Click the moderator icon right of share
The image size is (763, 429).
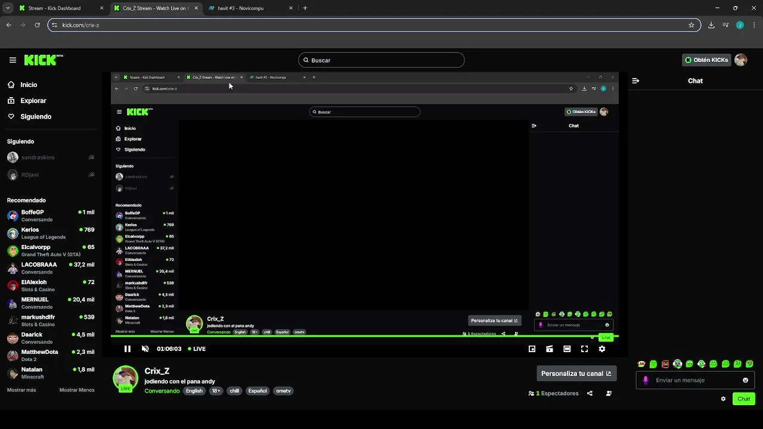(609, 393)
